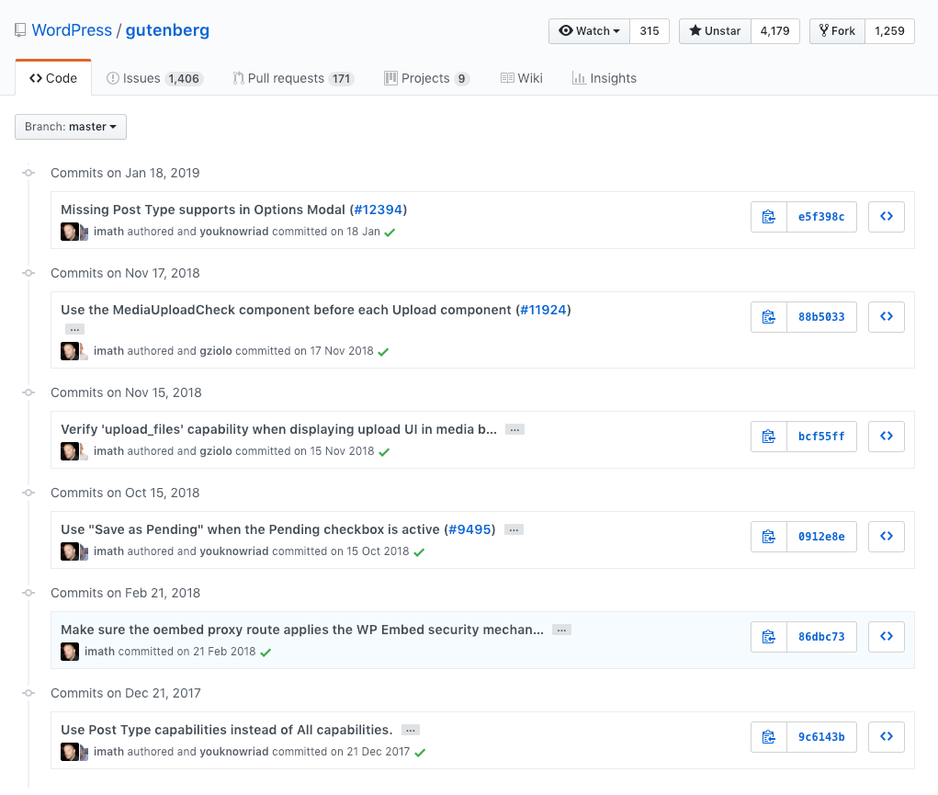Screen dimensions: 938x795
Task: Open the gutenberg repository link
Action: (x=167, y=30)
